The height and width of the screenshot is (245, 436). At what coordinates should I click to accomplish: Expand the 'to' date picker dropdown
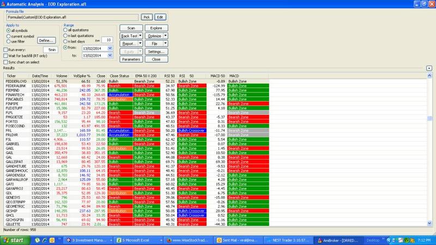tap(110, 56)
